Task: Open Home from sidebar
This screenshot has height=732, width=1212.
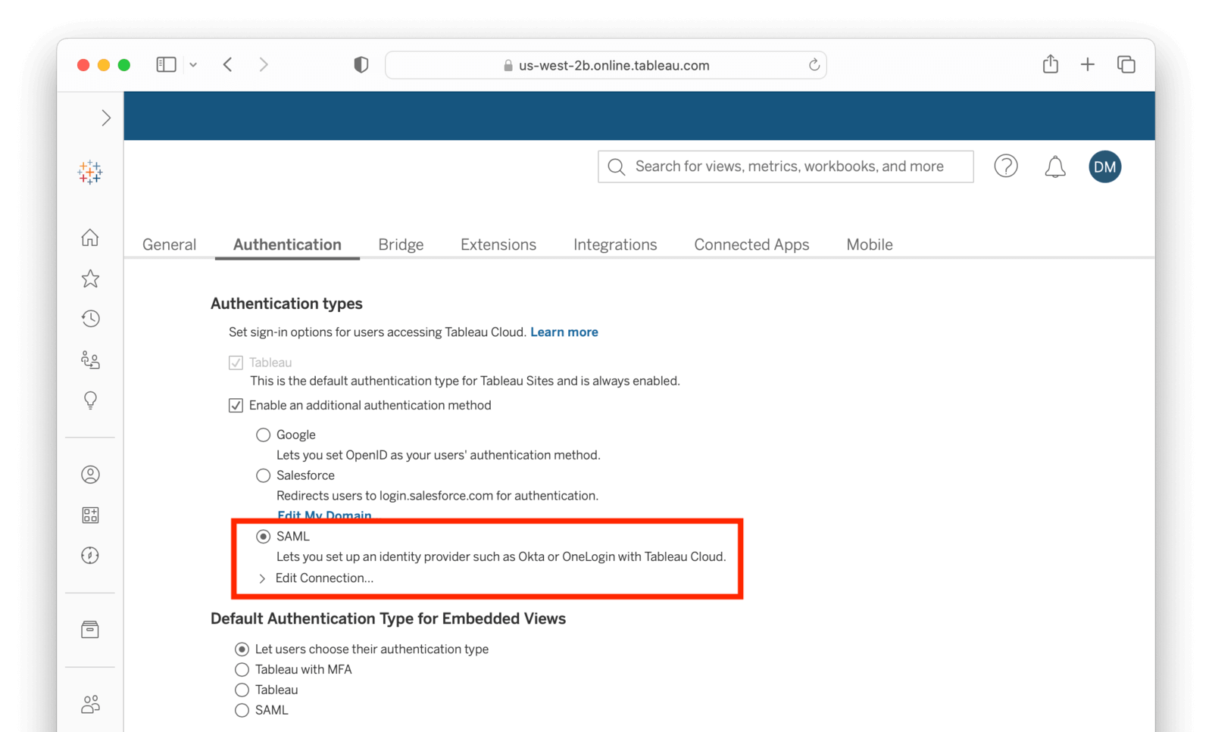Action: point(90,238)
